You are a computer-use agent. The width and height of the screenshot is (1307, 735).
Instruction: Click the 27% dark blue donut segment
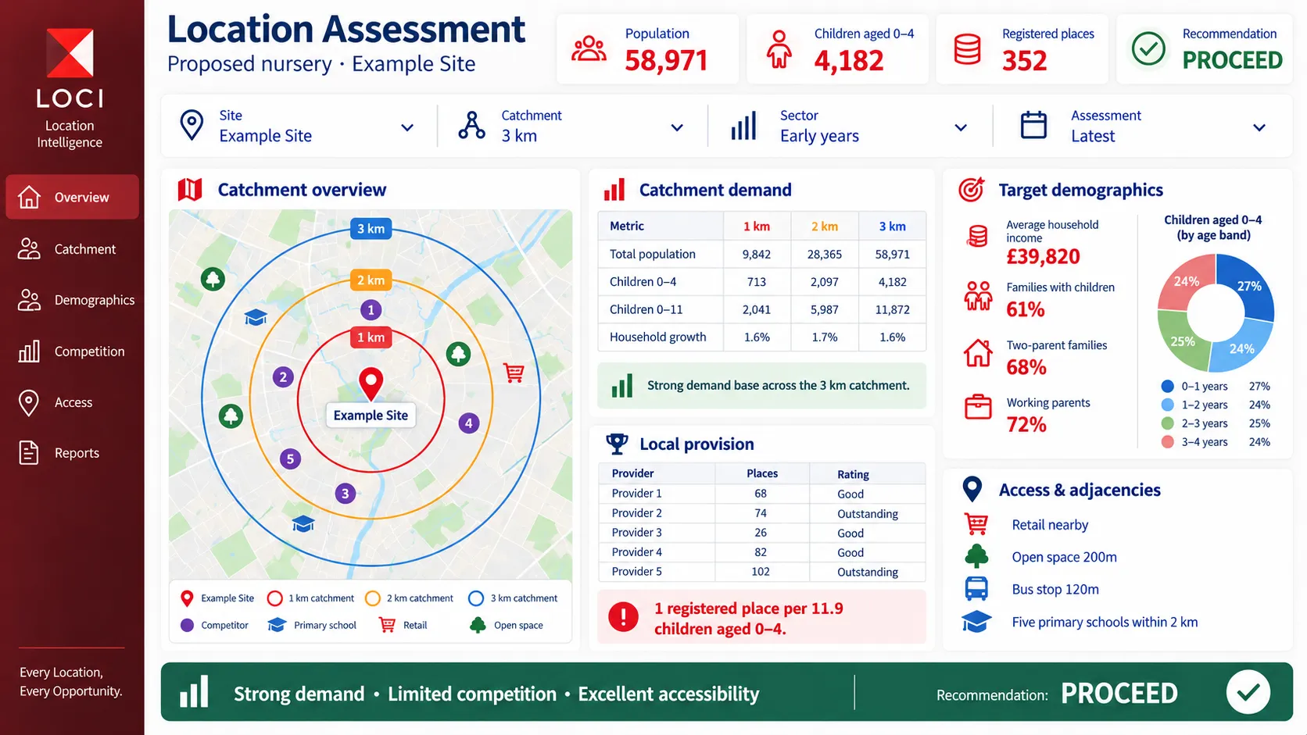[x=1248, y=287]
